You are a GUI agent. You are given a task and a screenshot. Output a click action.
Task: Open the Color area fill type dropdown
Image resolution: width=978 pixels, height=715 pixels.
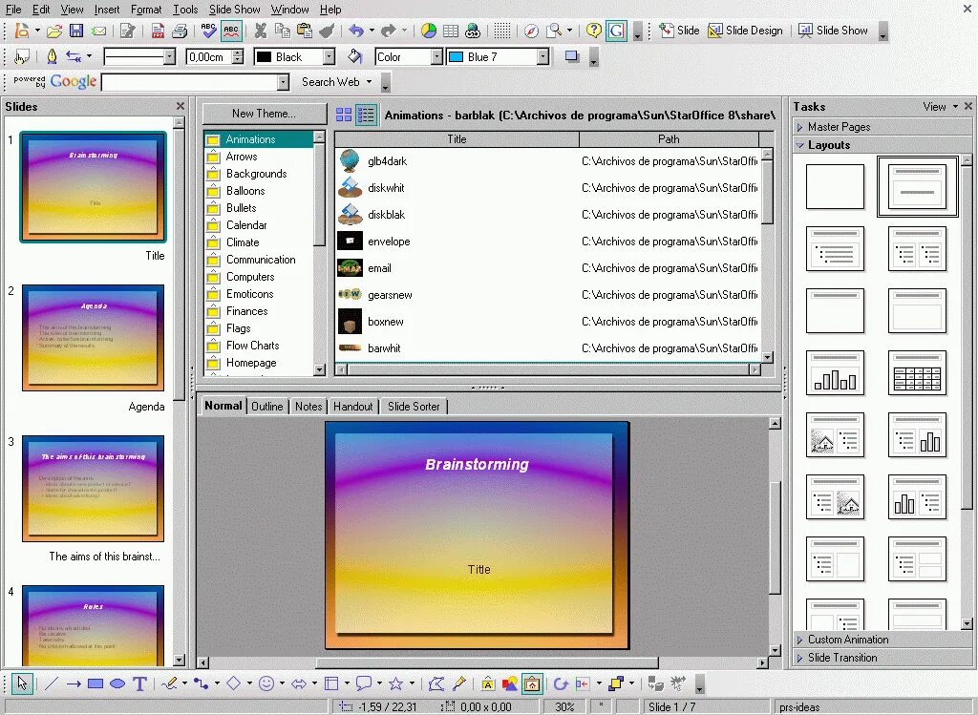(436, 56)
